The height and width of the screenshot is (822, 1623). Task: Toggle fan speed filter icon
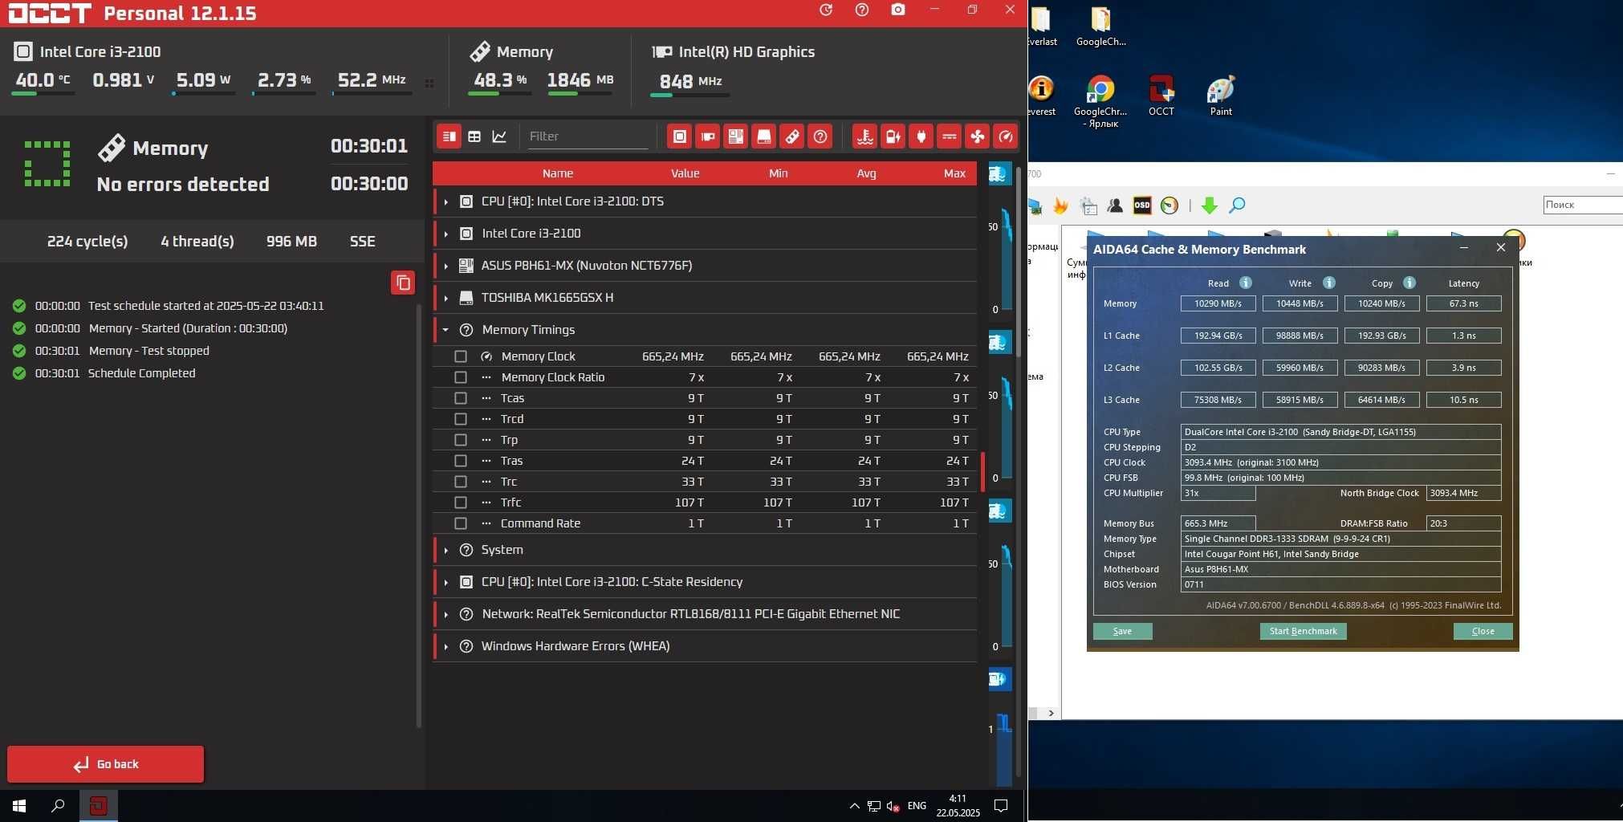coord(977,136)
